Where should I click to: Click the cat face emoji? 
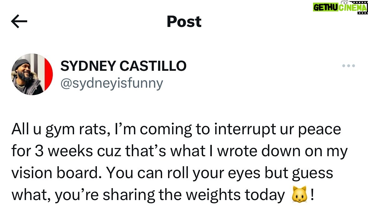point(300,194)
